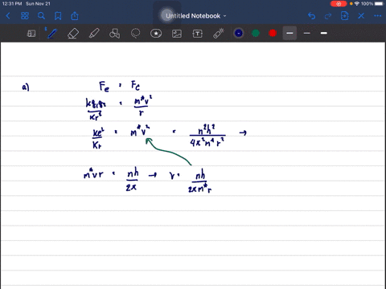Bookmark the current page
This screenshot has width=386, height=289.
(x=58, y=16)
